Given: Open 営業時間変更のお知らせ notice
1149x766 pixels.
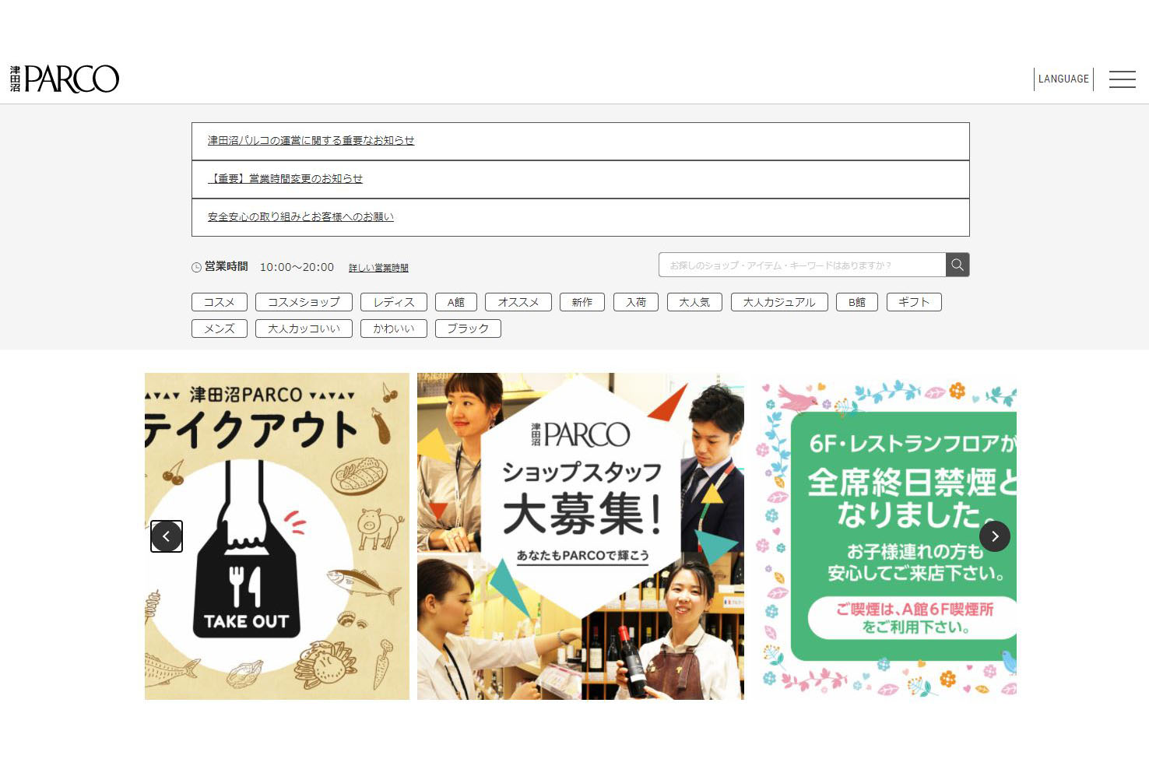Looking at the screenshot, I should pyautogui.click(x=285, y=179).
